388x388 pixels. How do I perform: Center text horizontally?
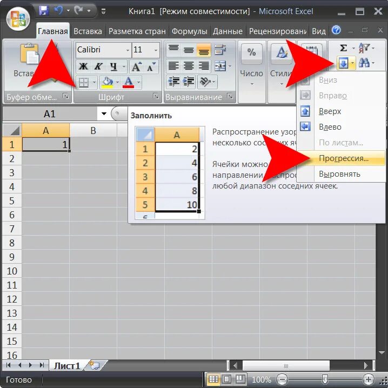click(x=189, y=66)
